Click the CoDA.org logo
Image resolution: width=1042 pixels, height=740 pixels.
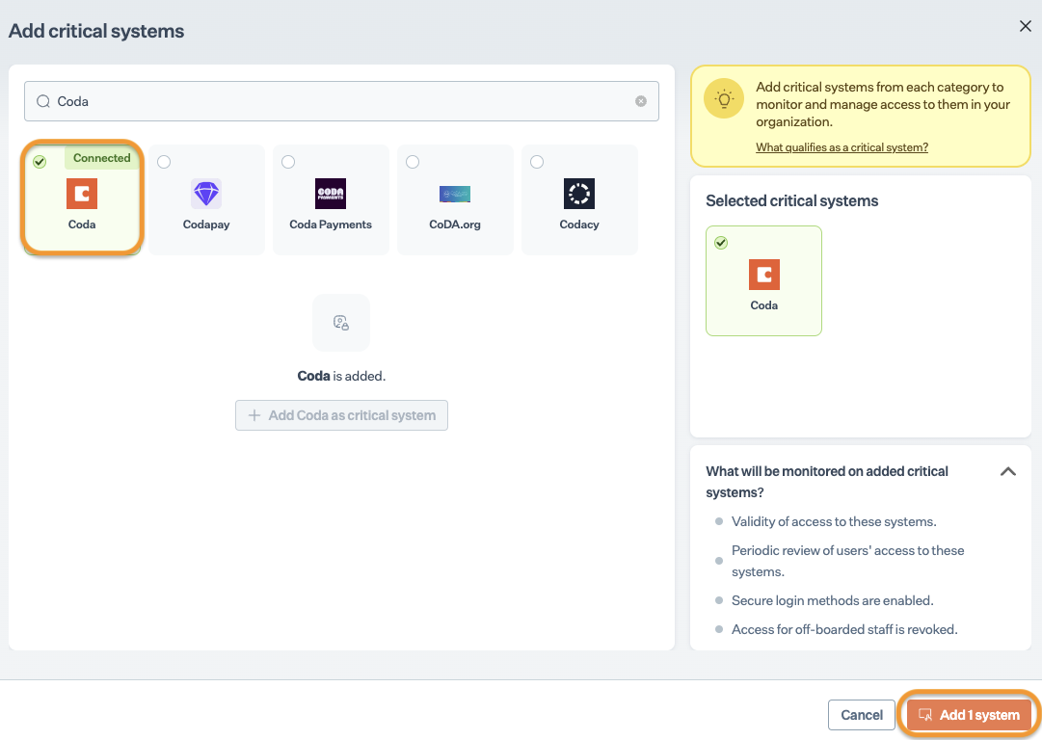pos(455,194)
